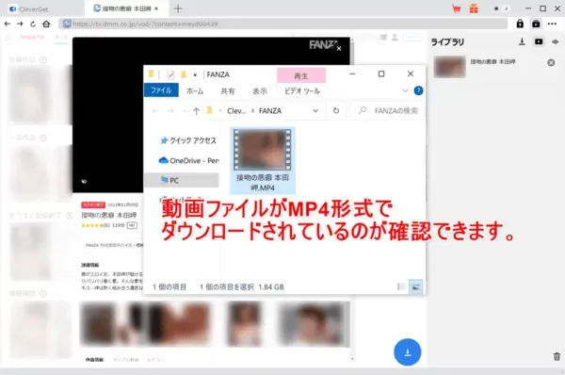Click the HD badge under the title

point(132,225)
